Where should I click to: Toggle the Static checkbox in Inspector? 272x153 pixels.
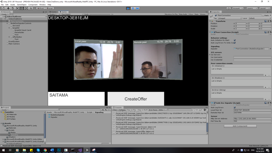263,15
